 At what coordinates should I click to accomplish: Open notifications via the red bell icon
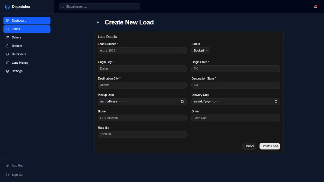pos(315,7)
